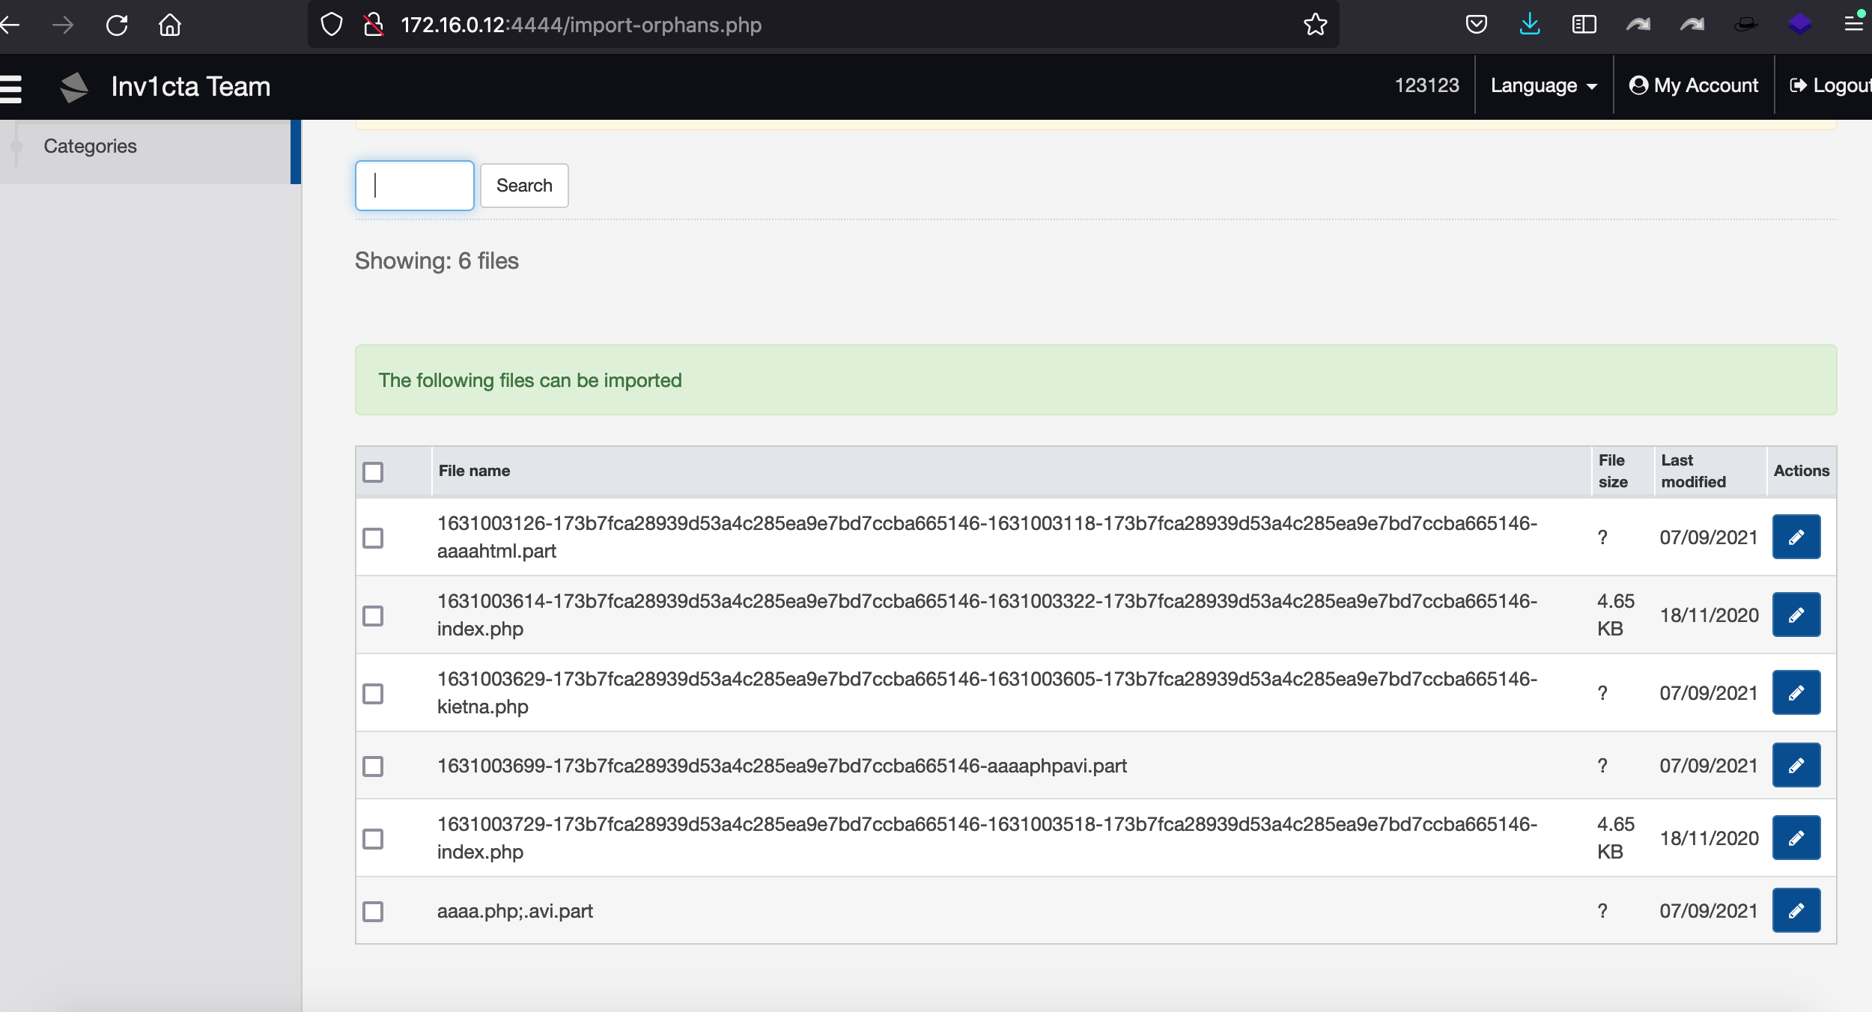The image size is (1872, 1012).
Task: Click the Search button
Action: 523,186
